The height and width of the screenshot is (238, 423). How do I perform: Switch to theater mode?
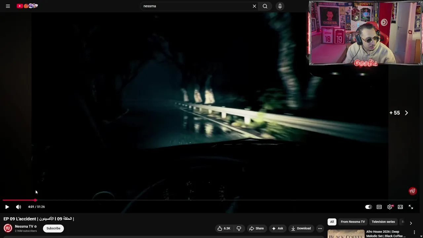(x=400, y=207)
